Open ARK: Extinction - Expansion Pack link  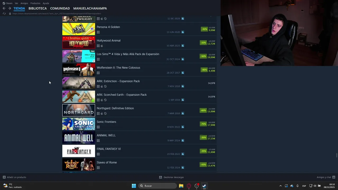point(118,81)
